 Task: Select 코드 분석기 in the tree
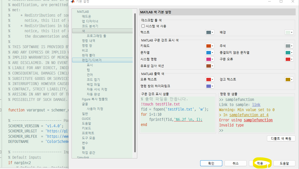(x=90, y=26)
